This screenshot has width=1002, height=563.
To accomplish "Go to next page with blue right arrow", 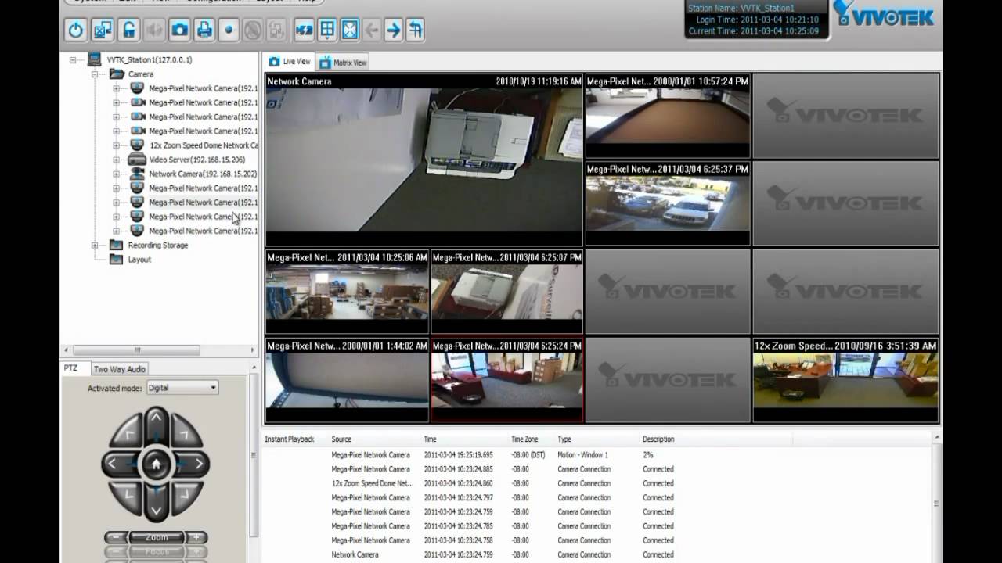I will 393,30.
